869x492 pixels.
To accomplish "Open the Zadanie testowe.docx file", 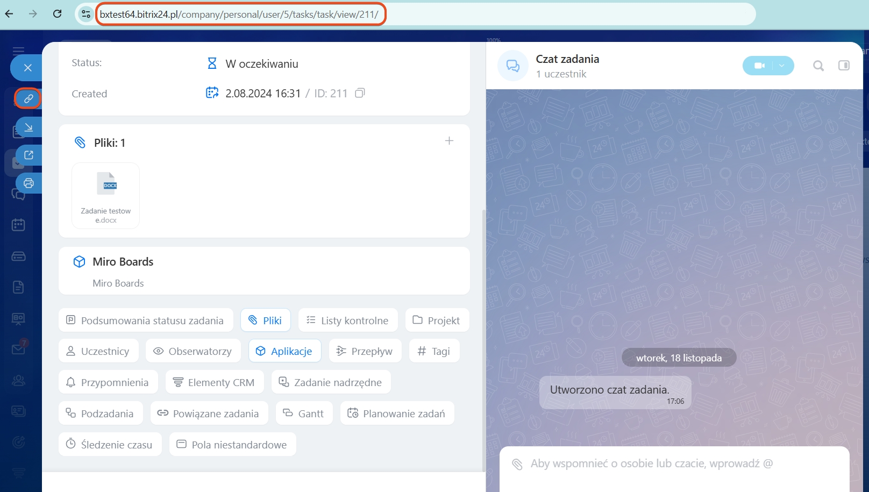I will 106,196.
